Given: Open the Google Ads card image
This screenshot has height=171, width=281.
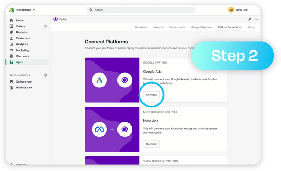Looking at the screenshot, I should tap(112, 80).
